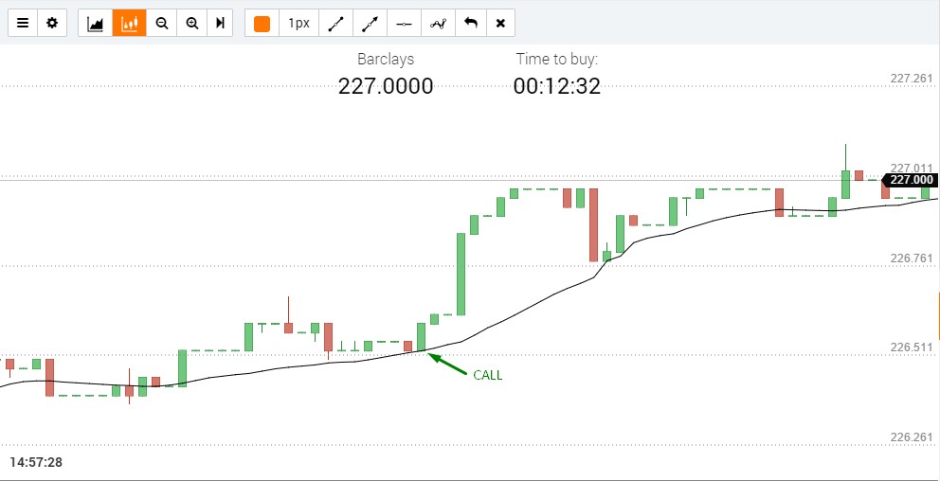This screenshot has width=940, height=481.
Task: Switch to area chart view
Action: coord(96,24)
